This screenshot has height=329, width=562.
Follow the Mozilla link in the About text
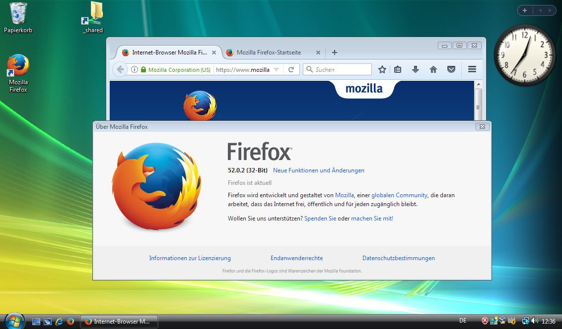pos(345,195)
